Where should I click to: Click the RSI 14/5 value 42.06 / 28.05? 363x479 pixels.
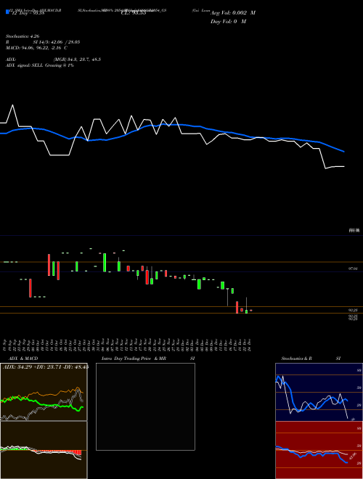click(x=57, y=42)
